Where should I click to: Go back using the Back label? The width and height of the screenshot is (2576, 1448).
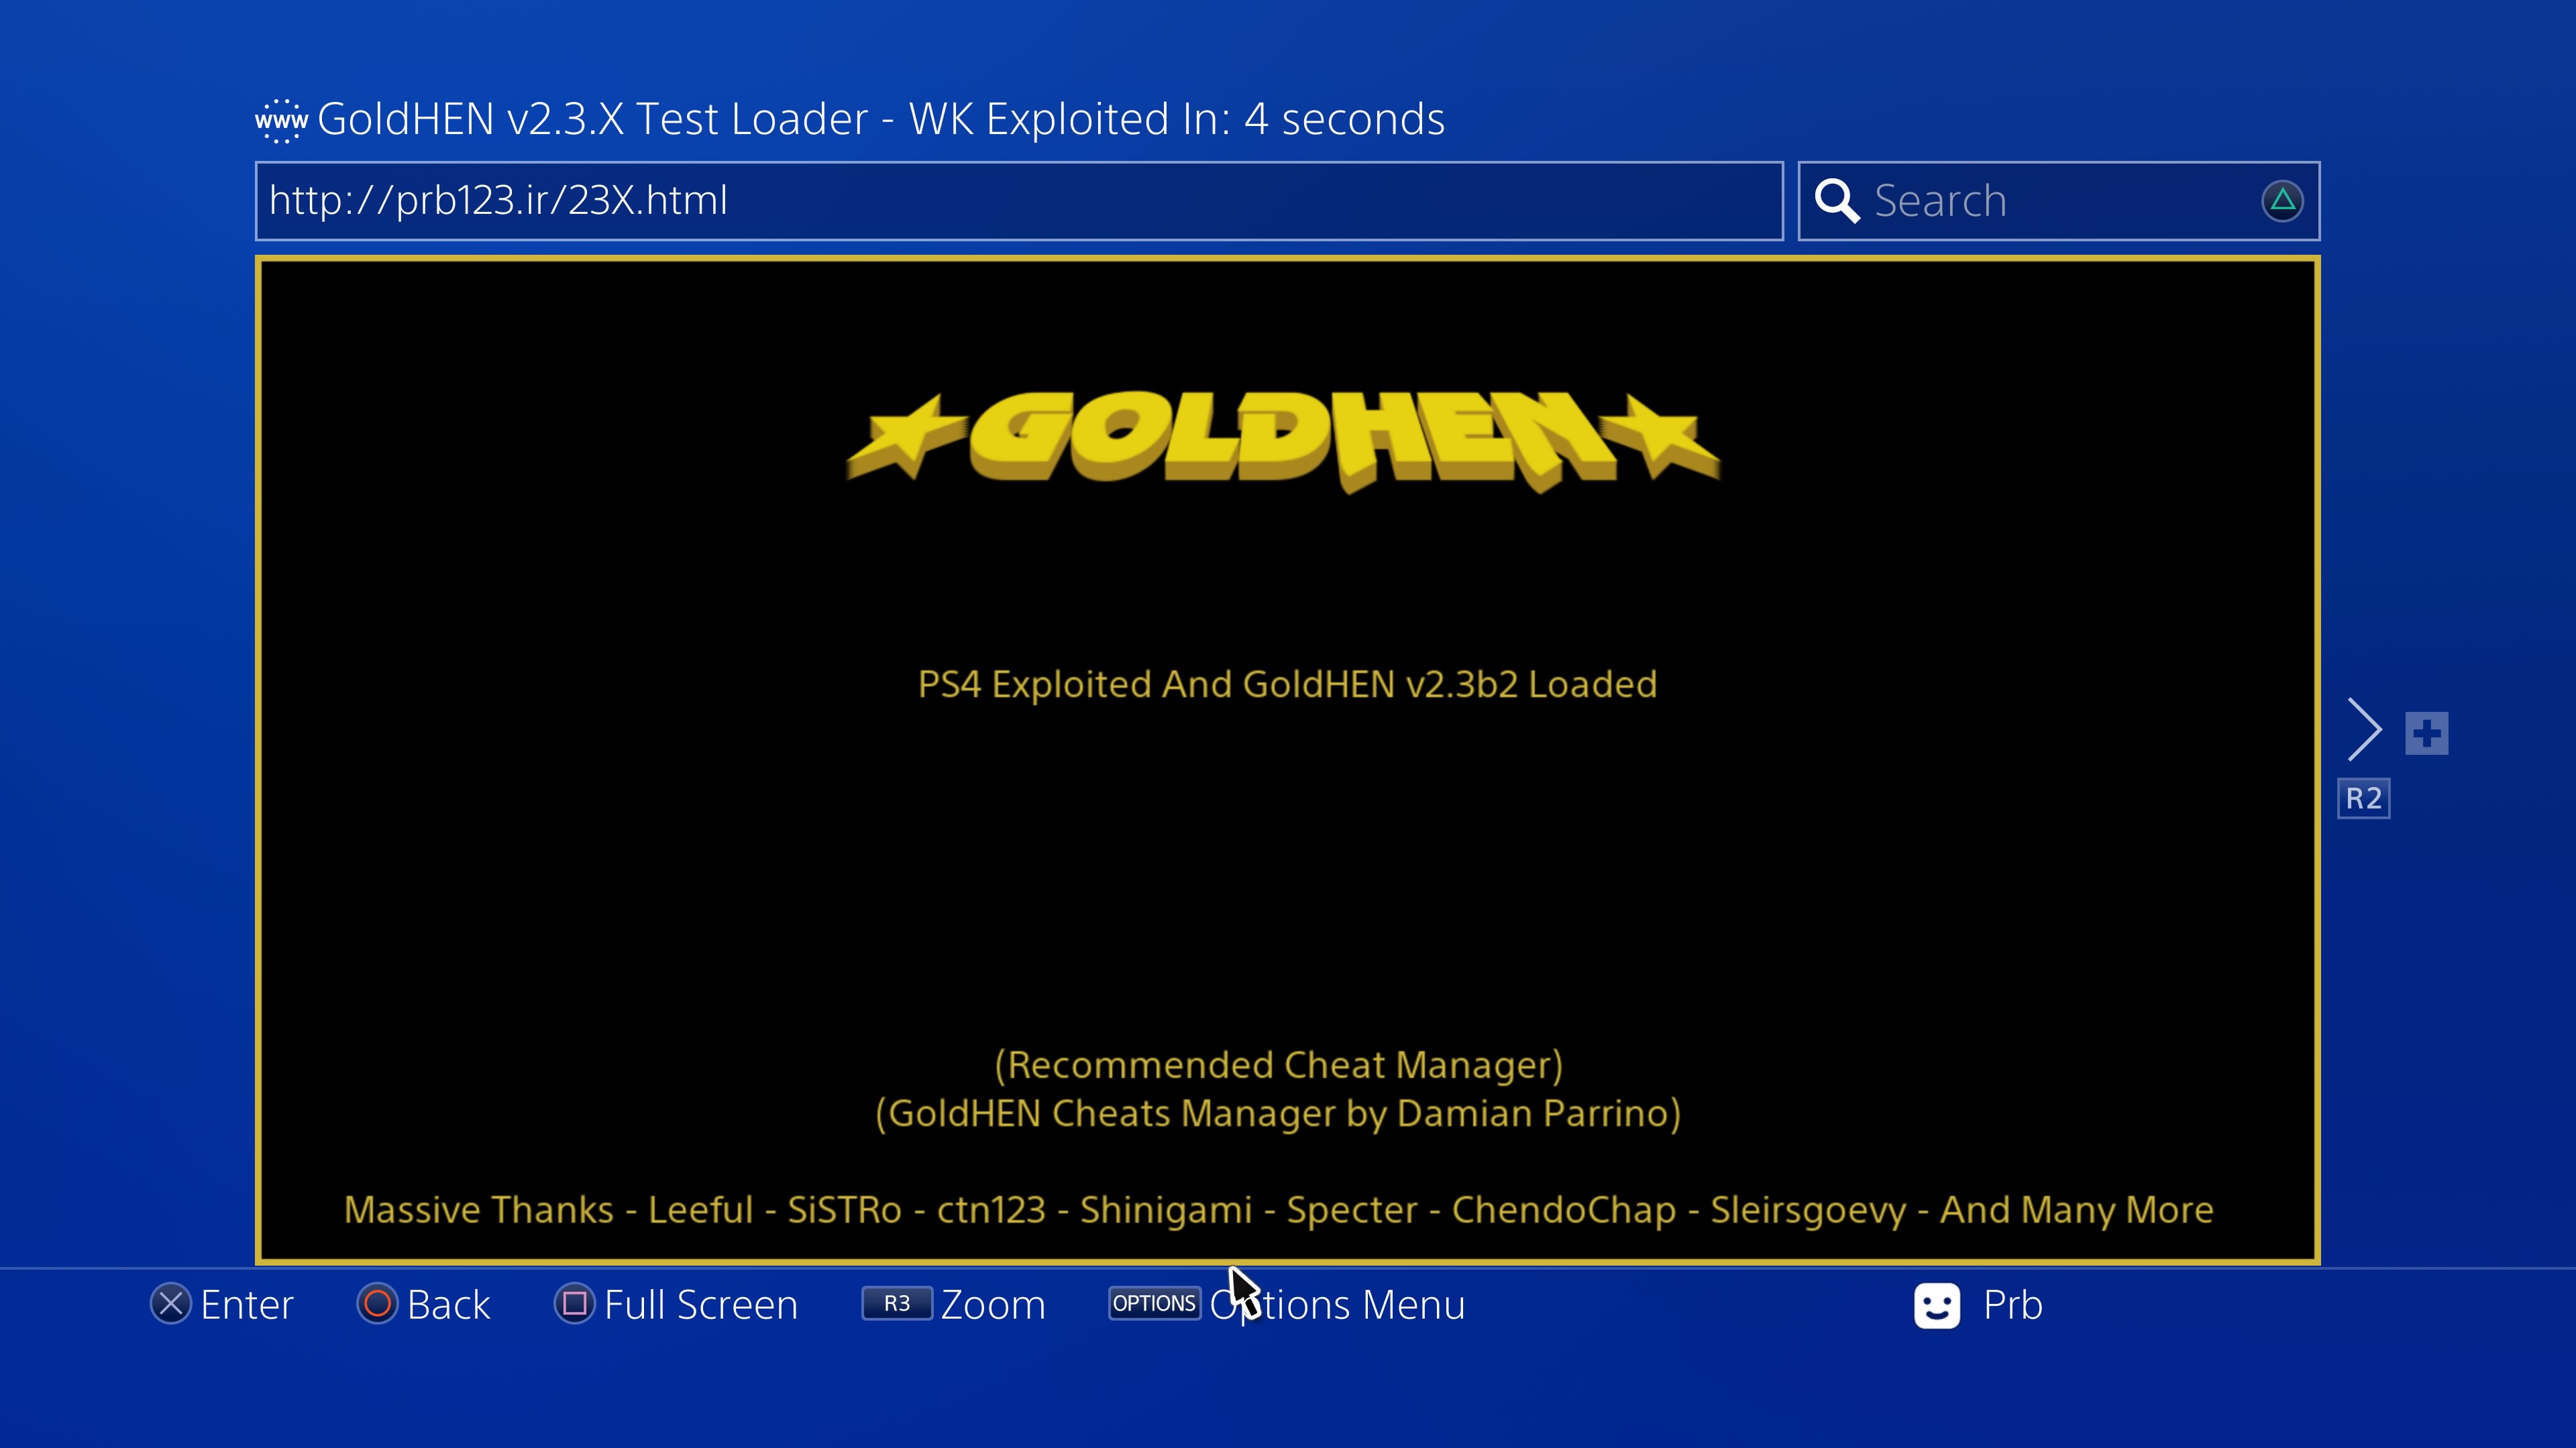coord(449,1305)
